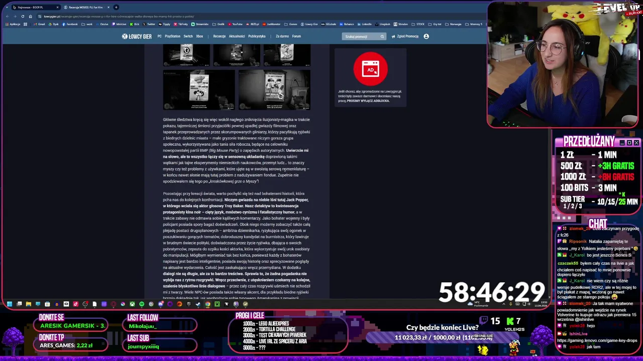
Task: Open Discord from the taskbar
Action: click(161, 304)
